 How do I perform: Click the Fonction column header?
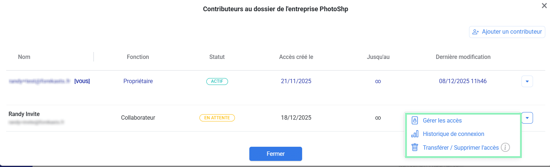pos(138,57)
